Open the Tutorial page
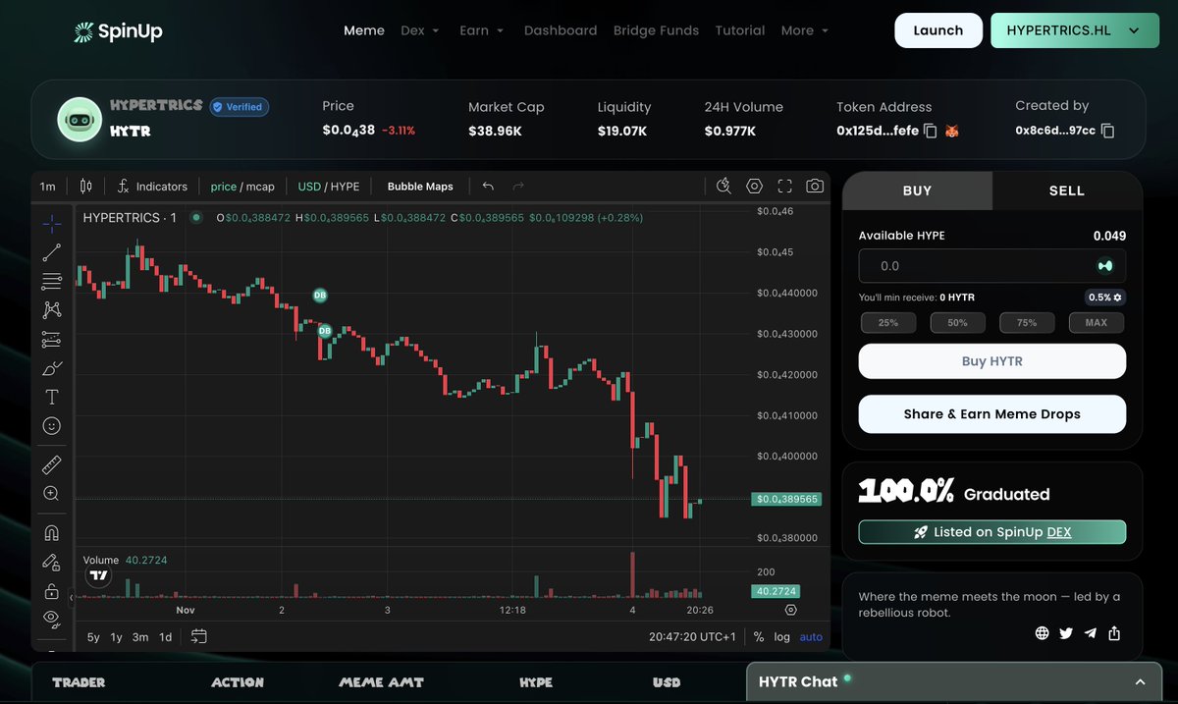The width and height of the screenshot is (1178, 704). point(740,30)
